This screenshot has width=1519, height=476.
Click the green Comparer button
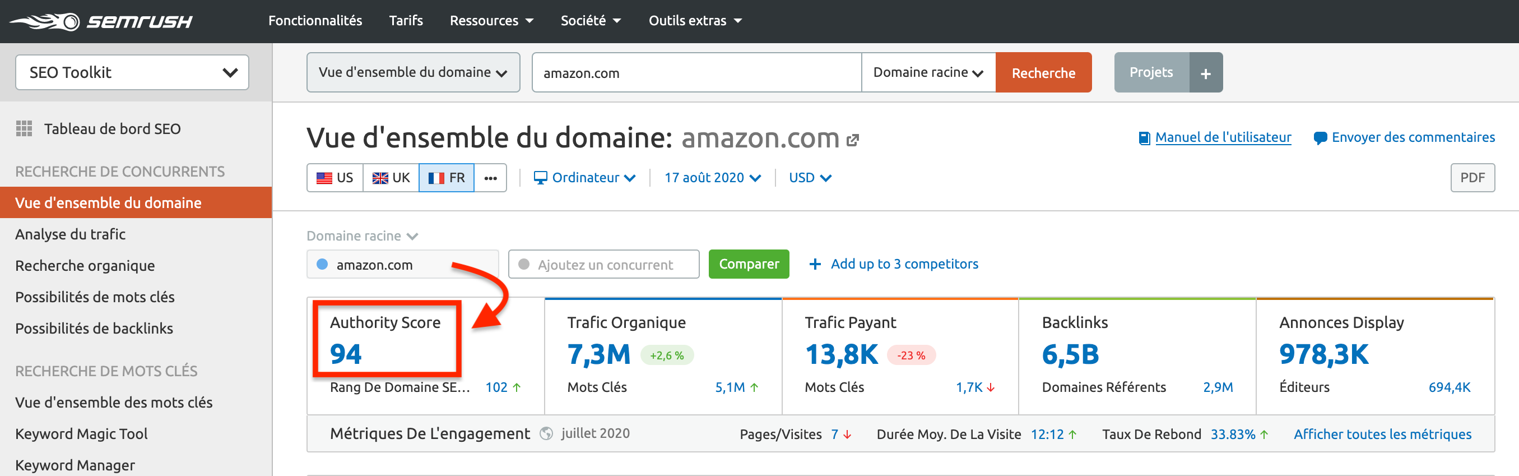point(749,264)
